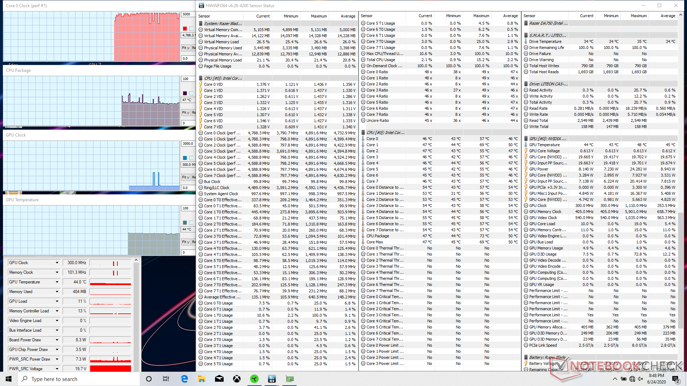Open the Memory Controller Load dropdown
The image size is (687, 386).
(57, 311)
